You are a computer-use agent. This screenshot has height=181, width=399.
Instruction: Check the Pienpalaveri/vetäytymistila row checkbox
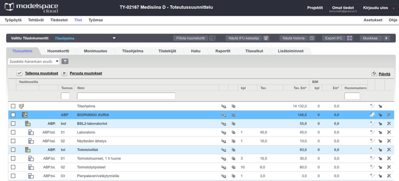tap(13, 176)
